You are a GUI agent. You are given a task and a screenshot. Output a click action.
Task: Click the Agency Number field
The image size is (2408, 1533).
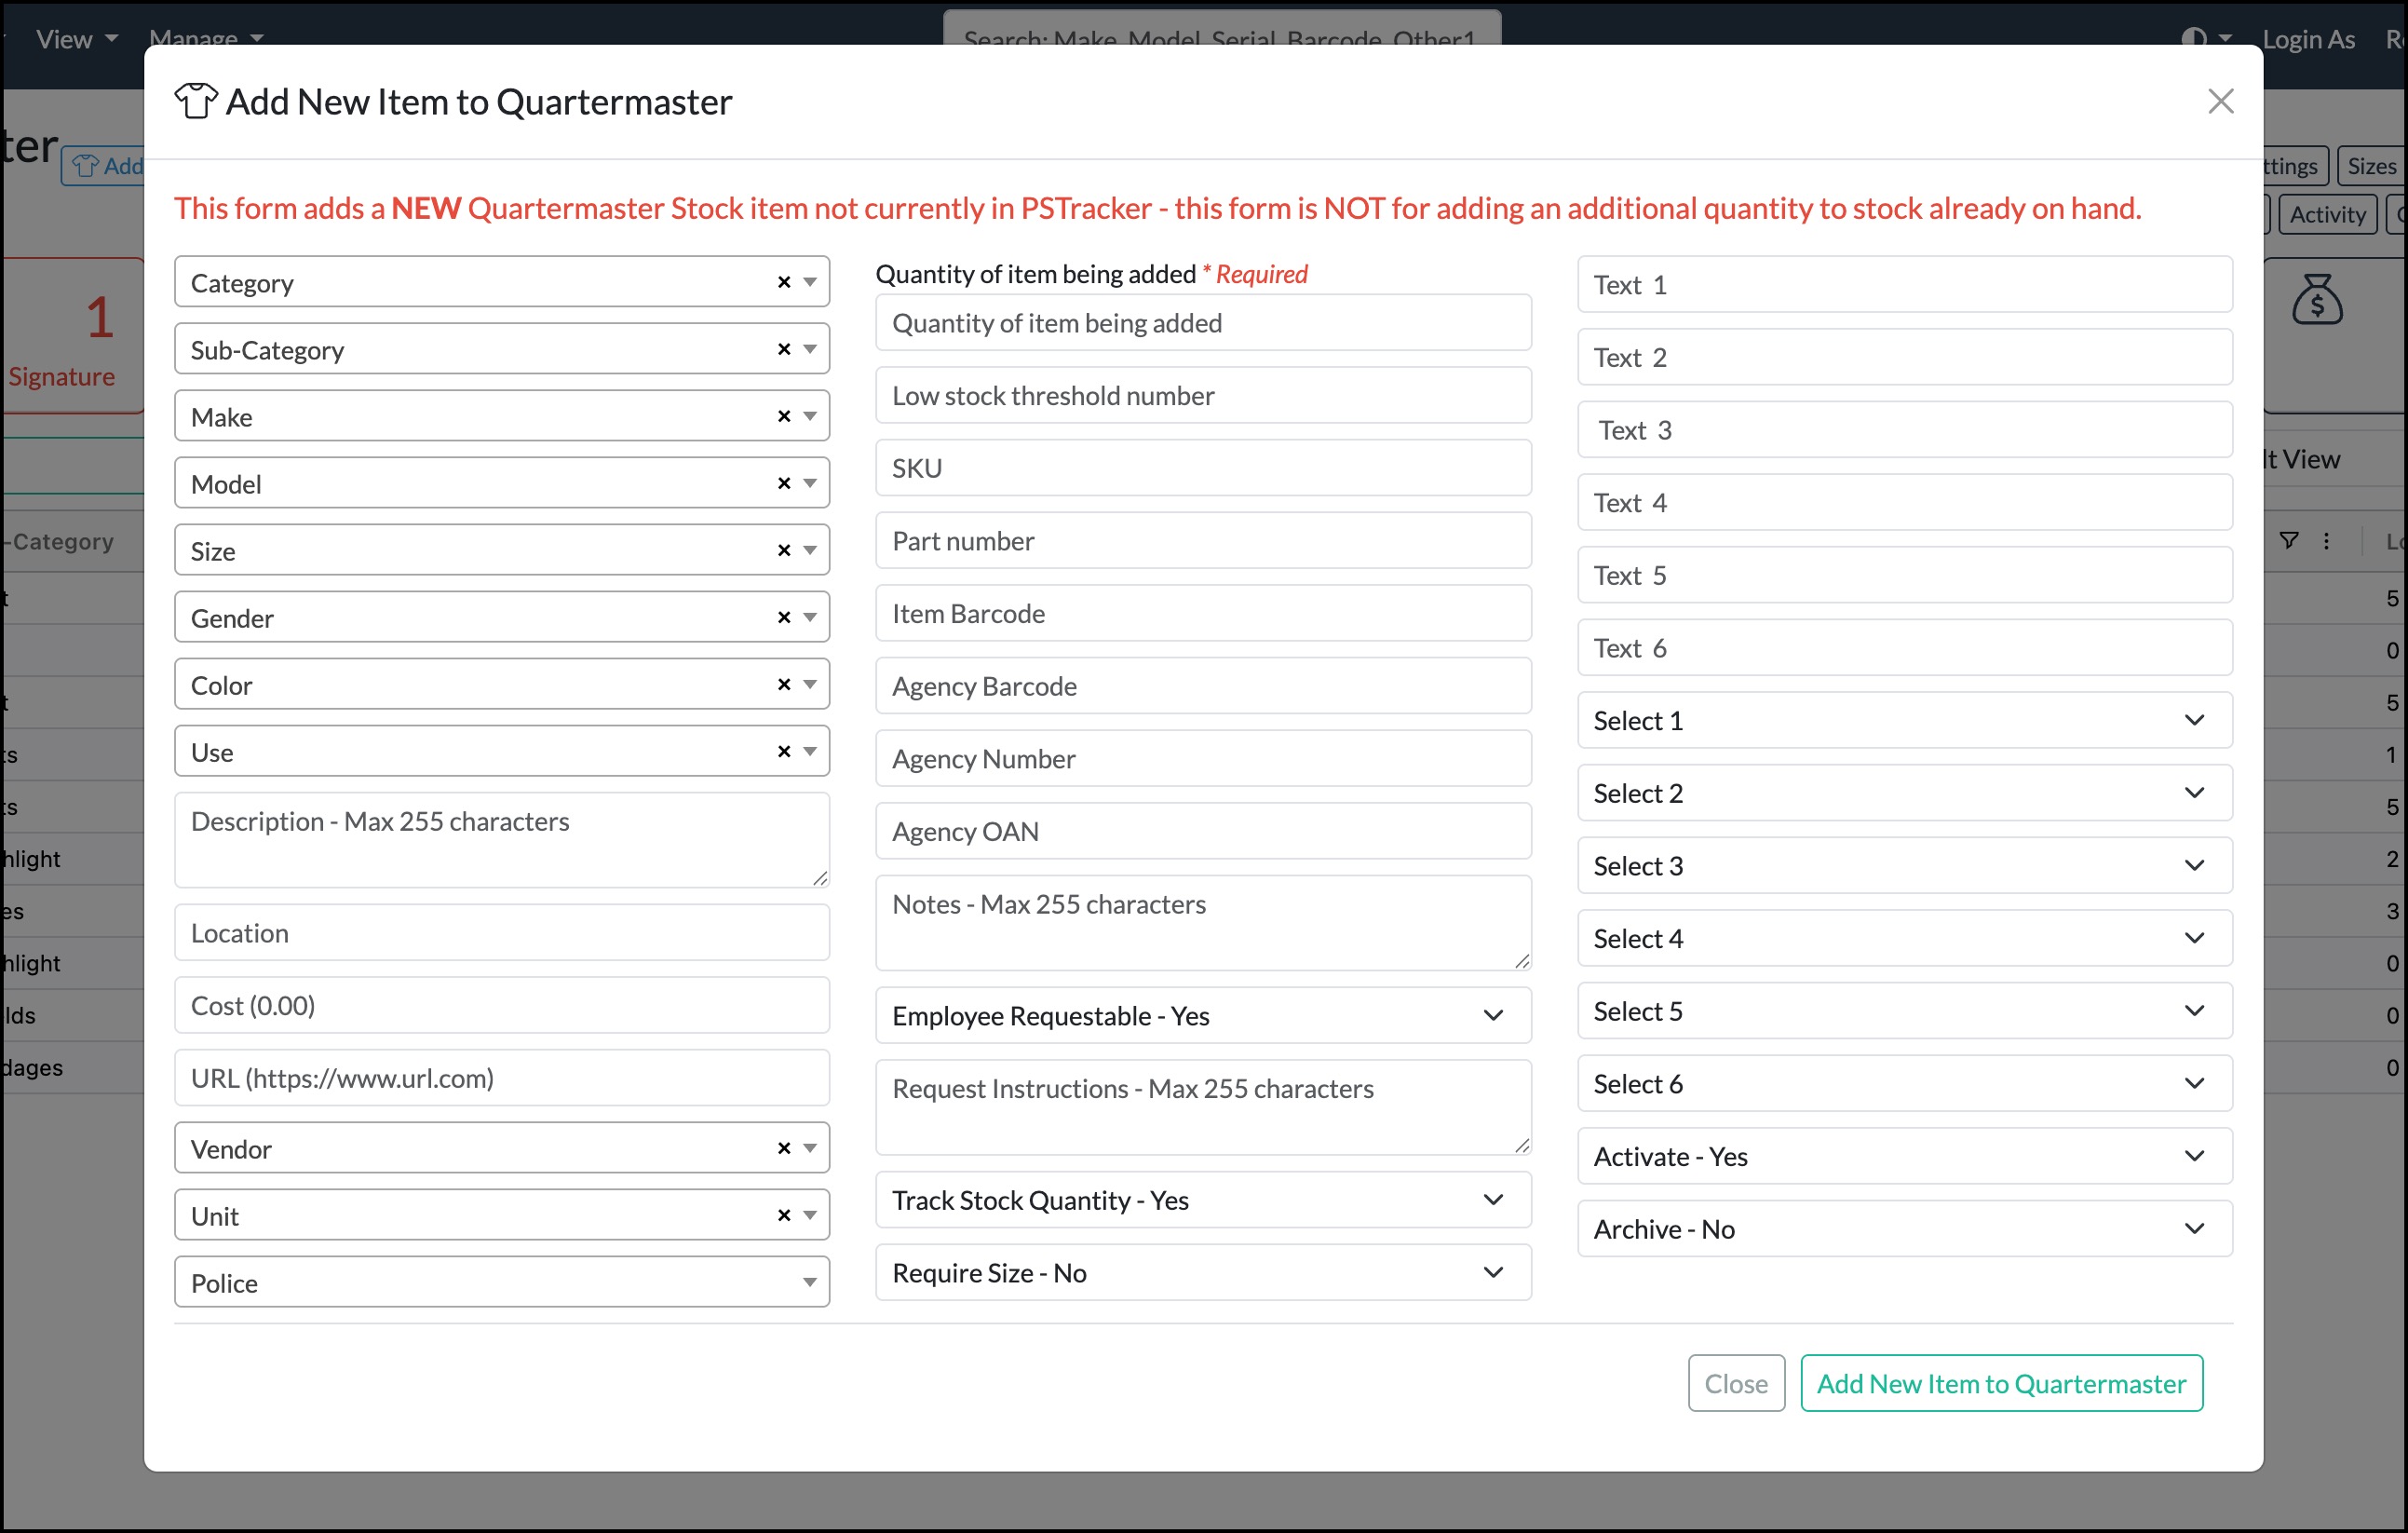click(x=1203, y=759)
